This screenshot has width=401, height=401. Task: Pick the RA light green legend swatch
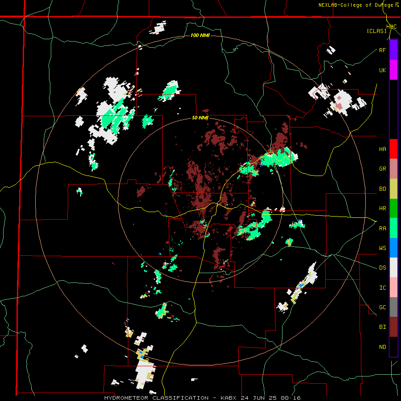tap(393, 228)
